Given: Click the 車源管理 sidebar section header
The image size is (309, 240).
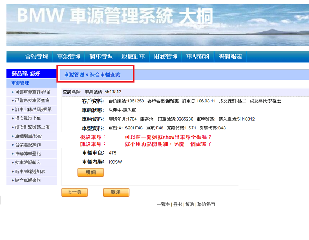Looking at the screenshot, I should pos(20,83).
